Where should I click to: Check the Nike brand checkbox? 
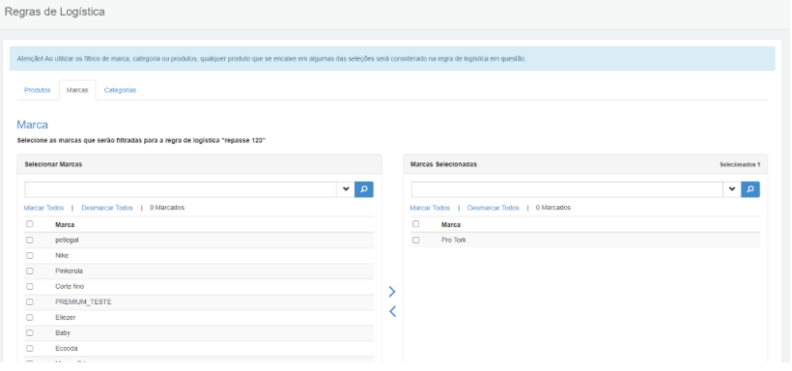tap(30, 256)
